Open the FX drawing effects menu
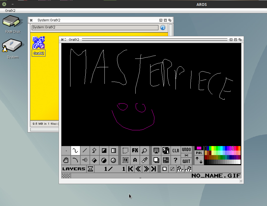Screen dimensions: 267x206 coord(135,151)
